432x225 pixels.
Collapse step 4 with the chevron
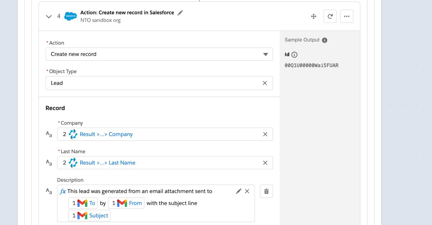[49, 16]
